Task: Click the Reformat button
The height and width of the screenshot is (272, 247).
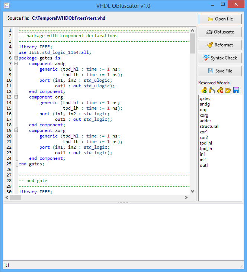Action: tap(220, 45)
